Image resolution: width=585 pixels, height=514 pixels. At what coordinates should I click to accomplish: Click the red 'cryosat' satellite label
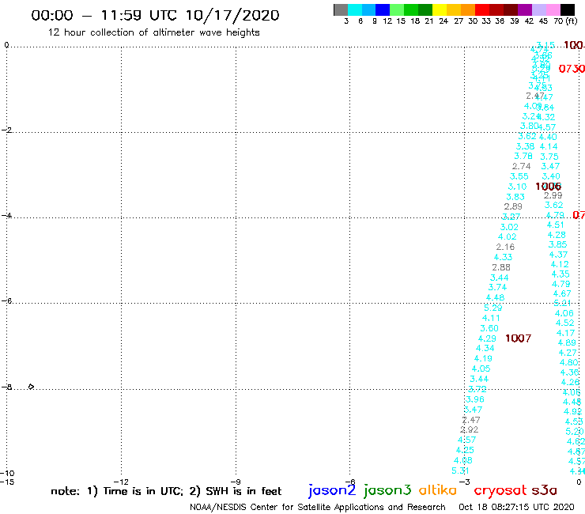coord(500,490)
